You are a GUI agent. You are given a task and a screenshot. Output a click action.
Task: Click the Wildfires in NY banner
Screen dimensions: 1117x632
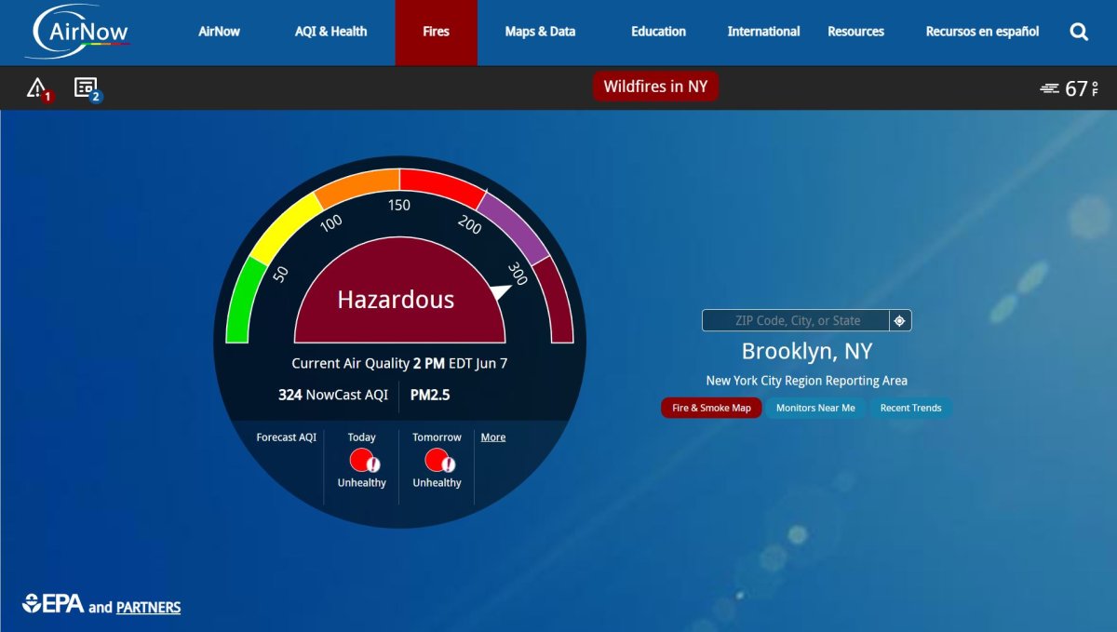coord(655,87)
